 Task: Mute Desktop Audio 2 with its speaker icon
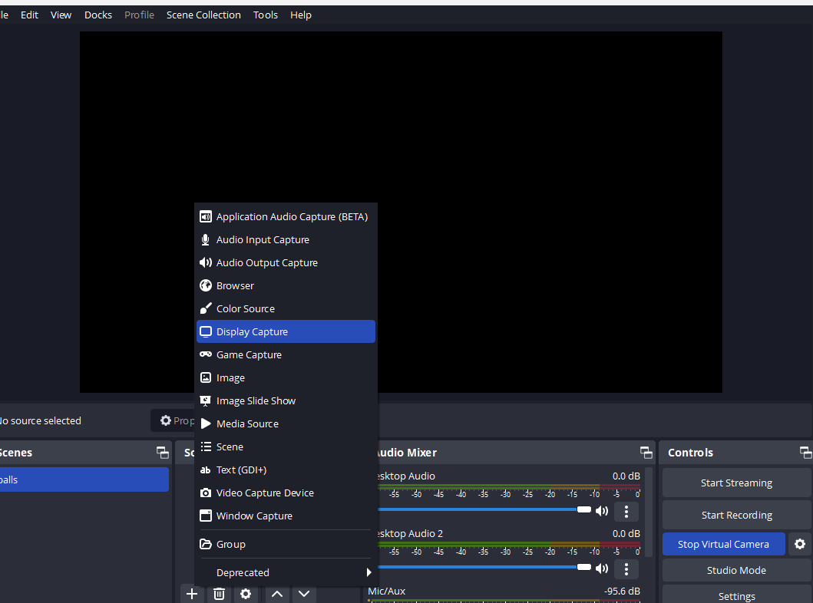pyautogui.click(x=602, y=568)
